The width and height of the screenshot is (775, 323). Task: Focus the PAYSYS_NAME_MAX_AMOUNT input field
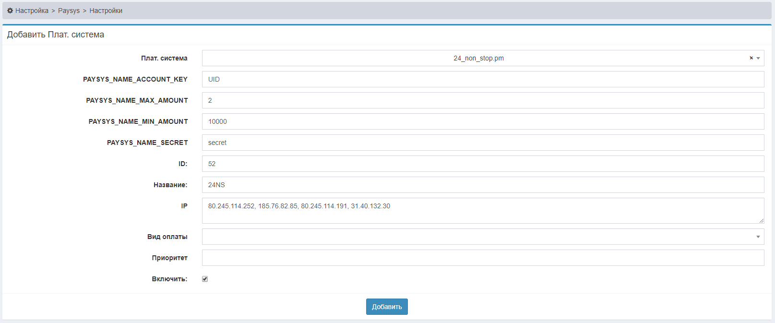point(483,100)
